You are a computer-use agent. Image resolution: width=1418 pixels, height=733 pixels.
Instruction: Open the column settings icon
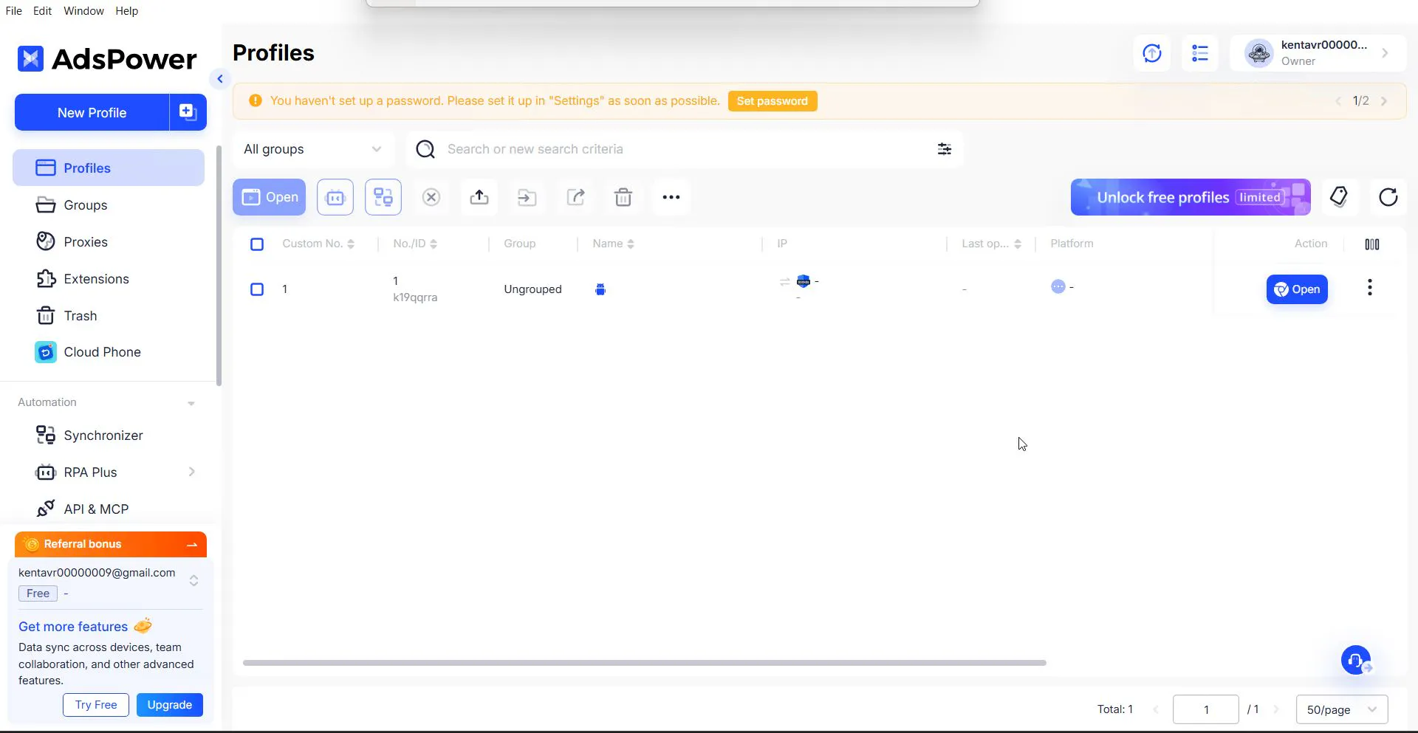(x=1372, y=244)
